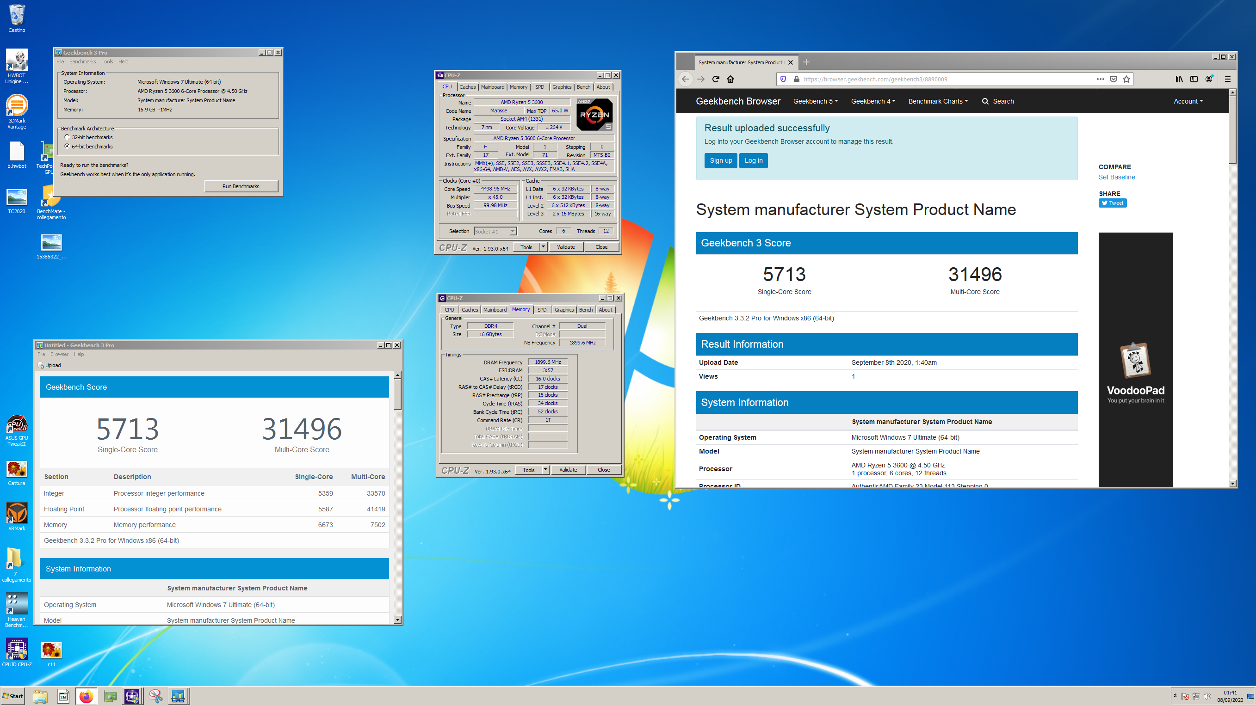Viewport: 1256px width, 706px height.
Task: Click the Set Baseline link
Action: click(1117, 178)
